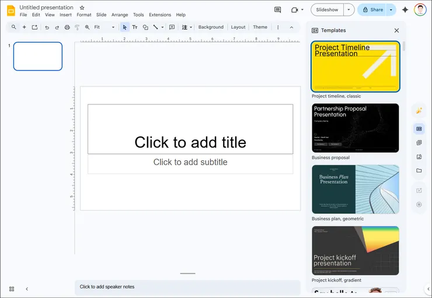Open the Tools menu
The width and height of the screenshot is (432, 298).
pos(138,15)
